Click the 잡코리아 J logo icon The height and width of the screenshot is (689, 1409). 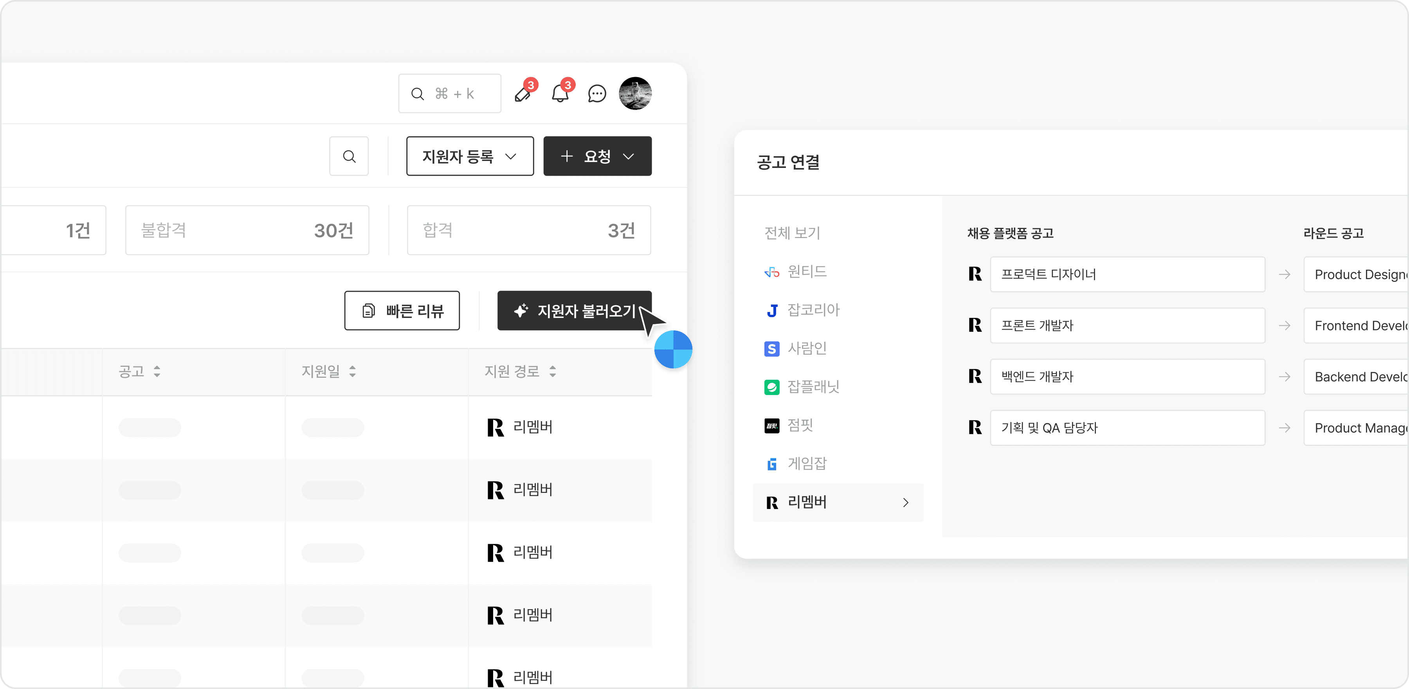772,311
